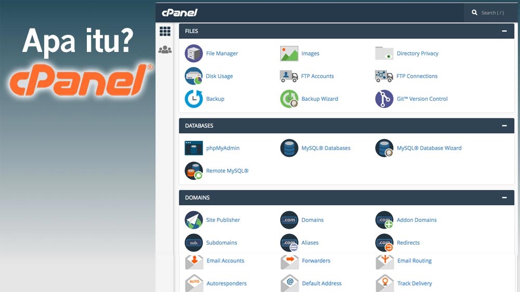520x292 pixels.
Task: Collapse the Domains section
Action: [x=504, y=197]
